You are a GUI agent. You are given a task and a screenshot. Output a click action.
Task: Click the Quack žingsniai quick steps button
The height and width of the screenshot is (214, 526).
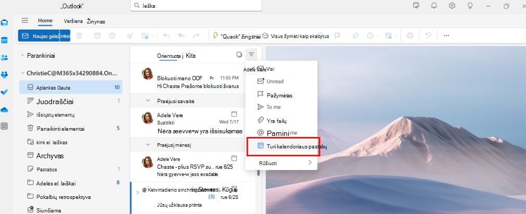(x=236, y=36)
